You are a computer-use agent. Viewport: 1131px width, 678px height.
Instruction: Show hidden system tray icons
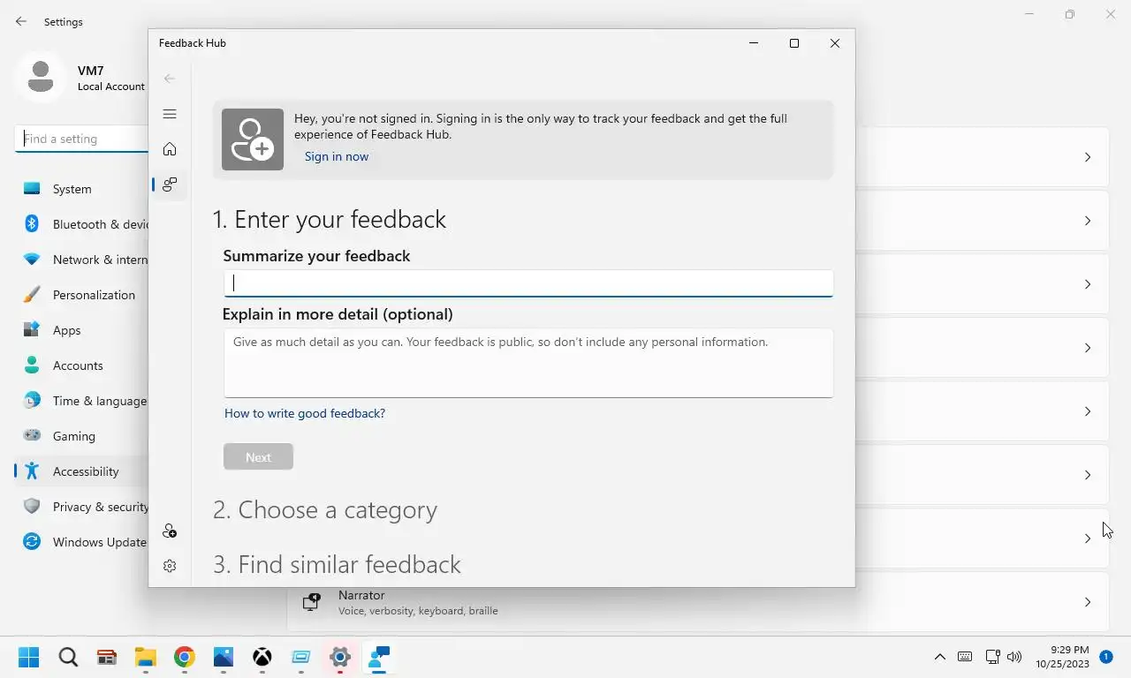coord(940,657)
